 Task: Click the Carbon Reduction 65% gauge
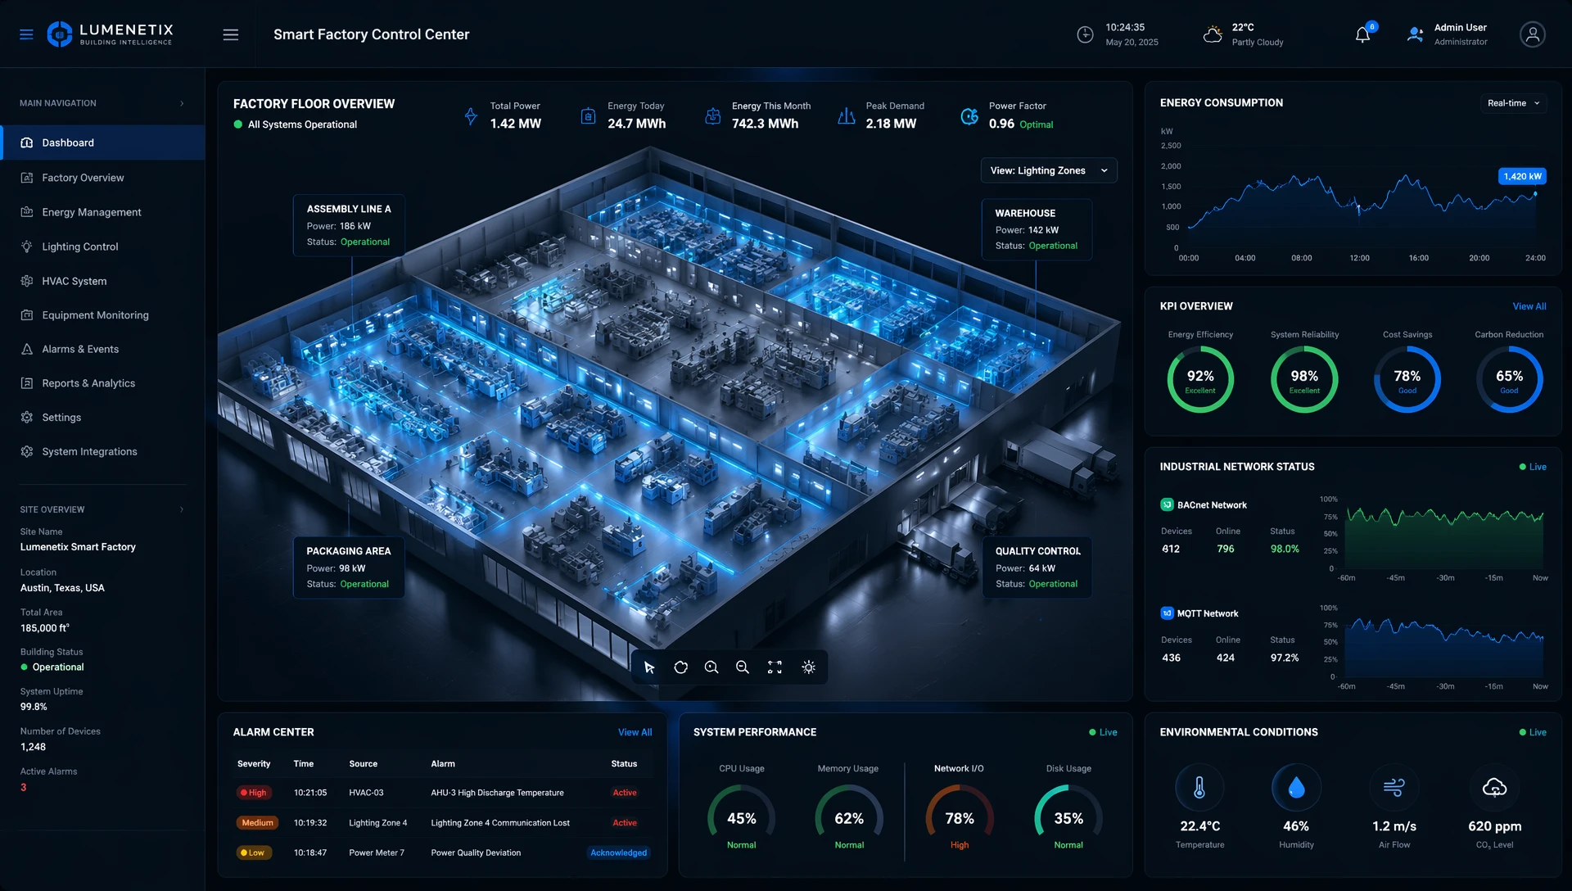coord(1509,379)
